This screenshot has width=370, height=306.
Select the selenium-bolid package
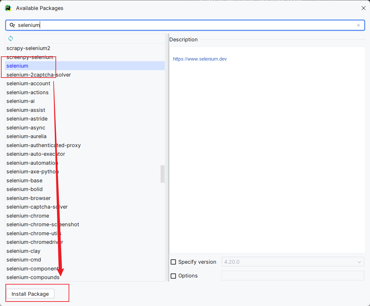click(85, 189)
